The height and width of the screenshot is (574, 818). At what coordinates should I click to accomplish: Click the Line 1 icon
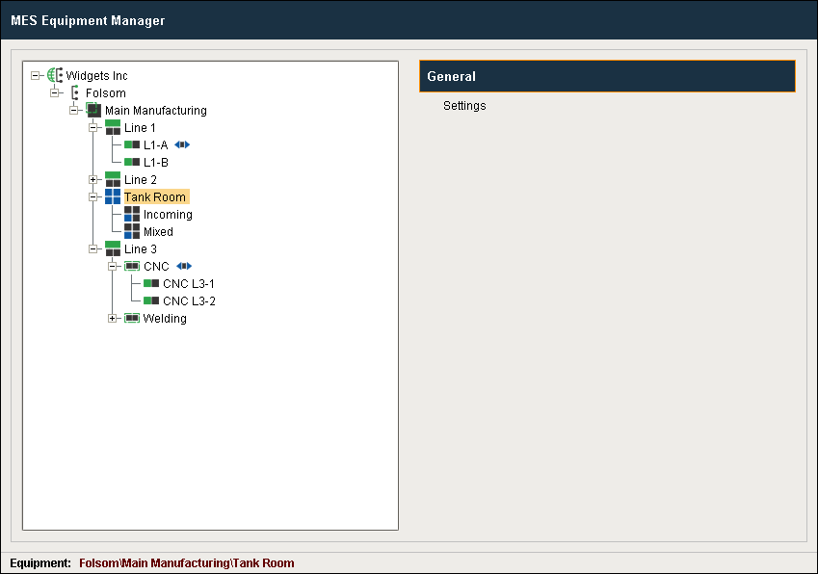(x=113, y=128)
